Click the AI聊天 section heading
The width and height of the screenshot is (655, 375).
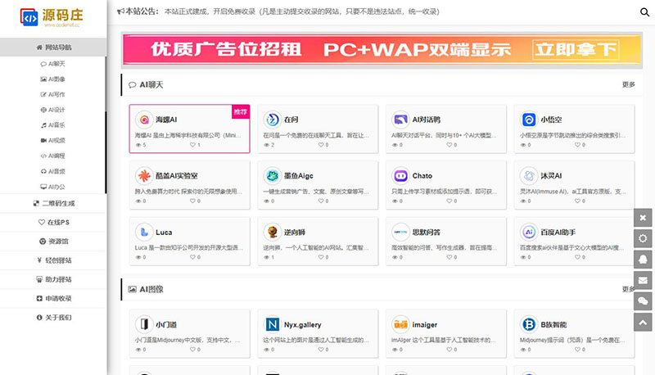[151, 85]
